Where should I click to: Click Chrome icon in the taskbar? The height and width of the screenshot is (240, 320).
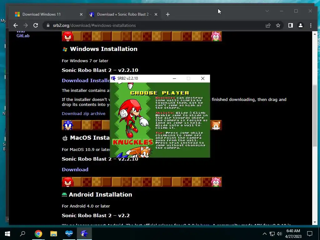point(38,233)
